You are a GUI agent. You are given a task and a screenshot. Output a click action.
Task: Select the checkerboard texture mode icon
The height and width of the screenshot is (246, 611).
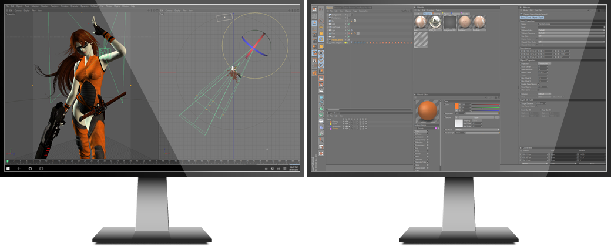click(x=314, y=60)
